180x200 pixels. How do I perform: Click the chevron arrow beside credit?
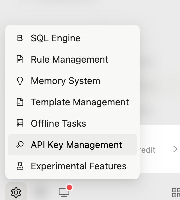click(x=175, y=149)
